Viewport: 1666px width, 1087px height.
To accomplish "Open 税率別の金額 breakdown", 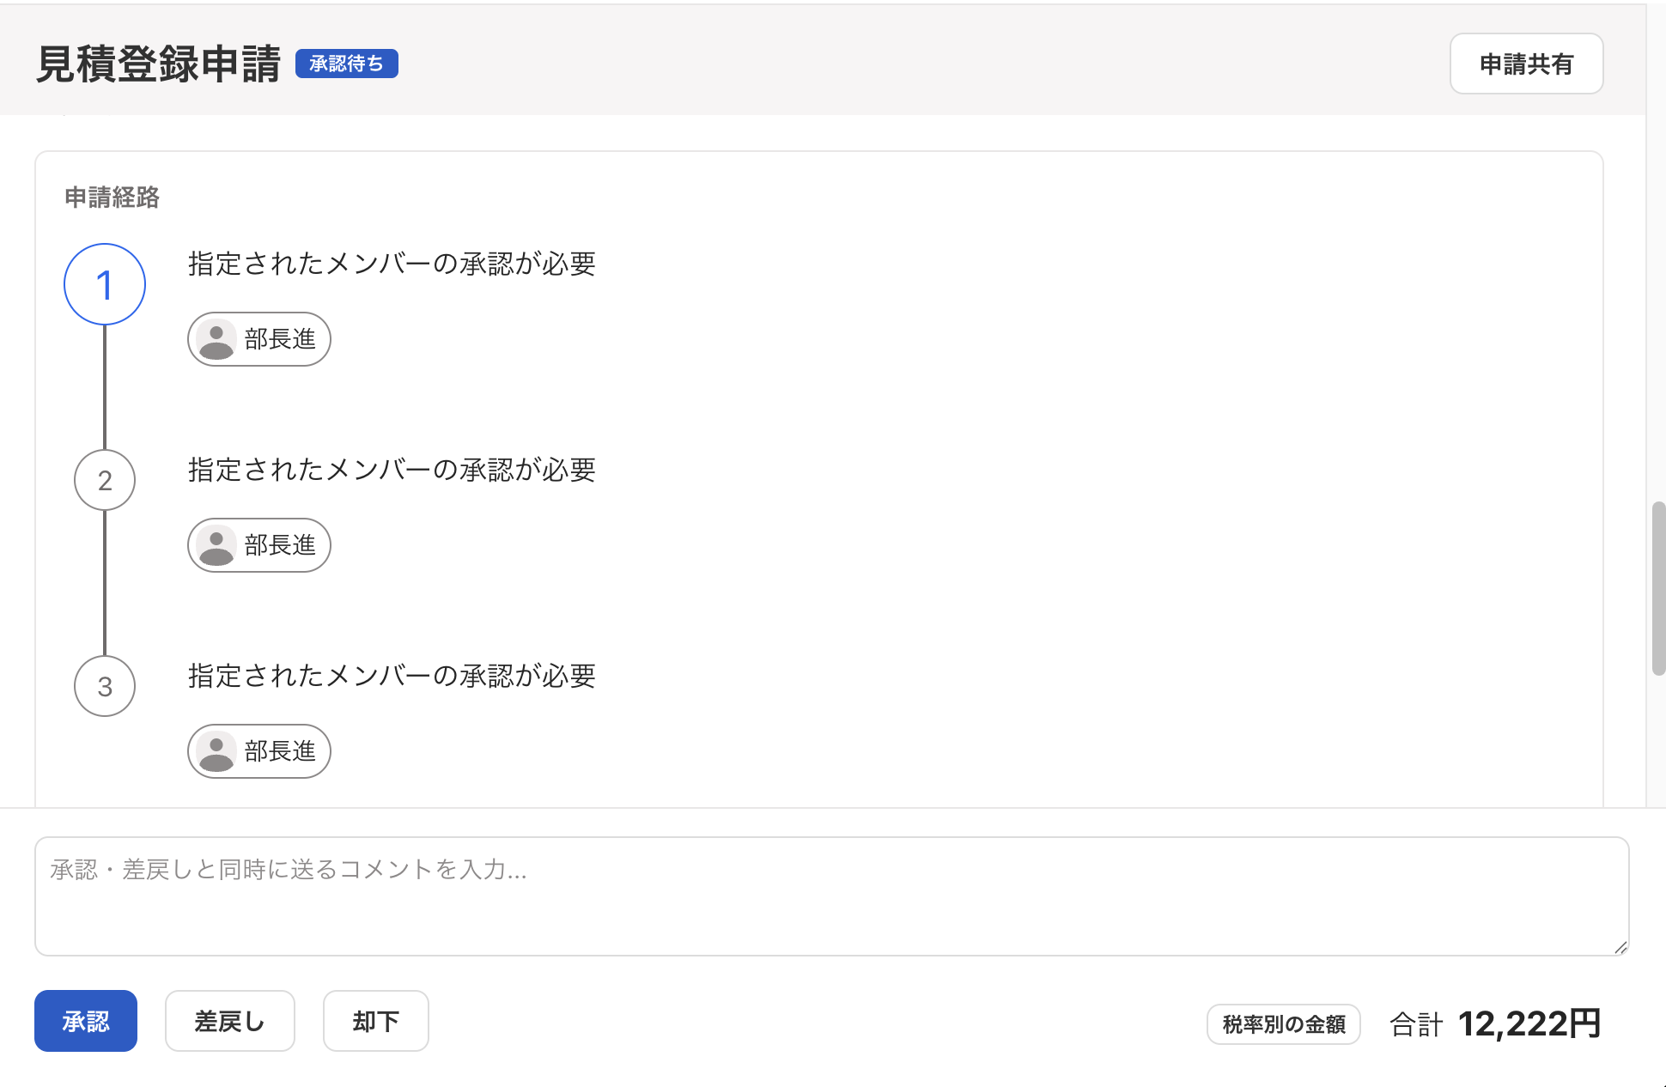I will point(1284,1024).
